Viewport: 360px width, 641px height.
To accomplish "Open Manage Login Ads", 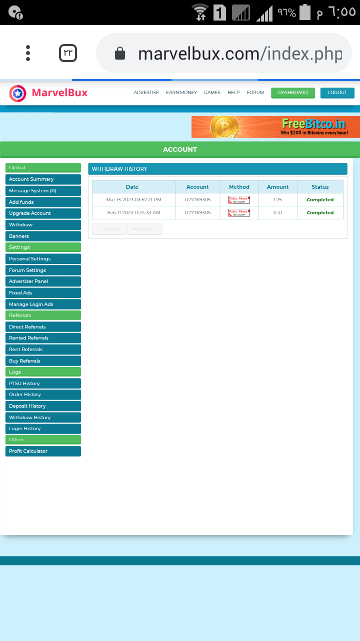I will [x=43, y=304].
